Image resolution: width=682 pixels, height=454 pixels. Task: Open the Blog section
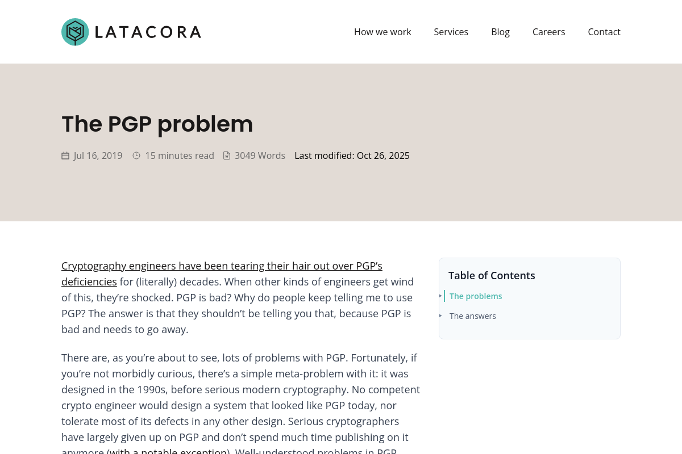pyautogui.click(x=500, y=32)
